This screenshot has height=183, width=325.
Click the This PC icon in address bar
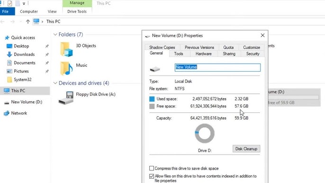[36, 21]
